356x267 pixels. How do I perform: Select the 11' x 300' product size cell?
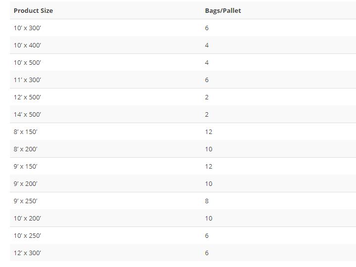27,80
